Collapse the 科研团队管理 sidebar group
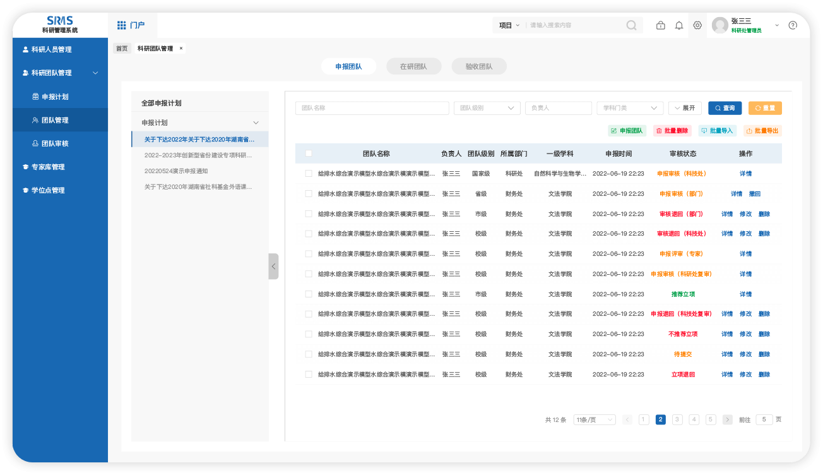This screenshot has height=475, width=823. tap(95, 73)
